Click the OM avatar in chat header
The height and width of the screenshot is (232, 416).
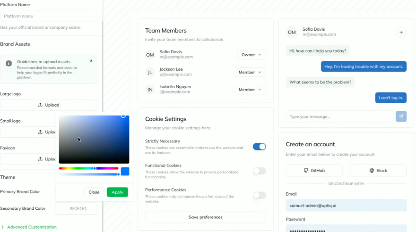(x=292, y=32)
